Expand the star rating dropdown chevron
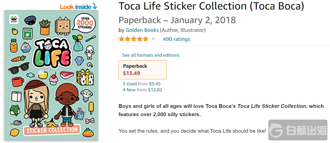The width and height of the screenshot is (330, 143). click(x=153, y=39)
